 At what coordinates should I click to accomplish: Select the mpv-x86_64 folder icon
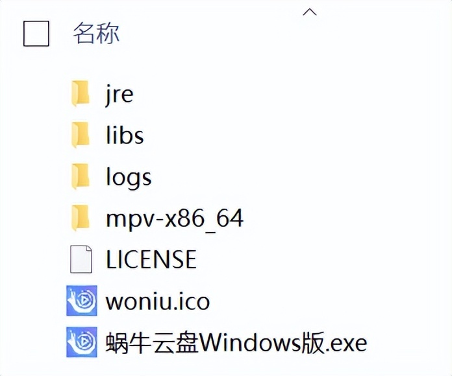tap(81, 218)
